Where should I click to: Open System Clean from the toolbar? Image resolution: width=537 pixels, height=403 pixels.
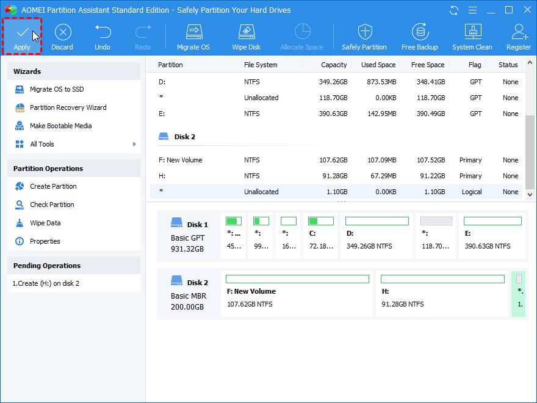(x=472, y=32)
